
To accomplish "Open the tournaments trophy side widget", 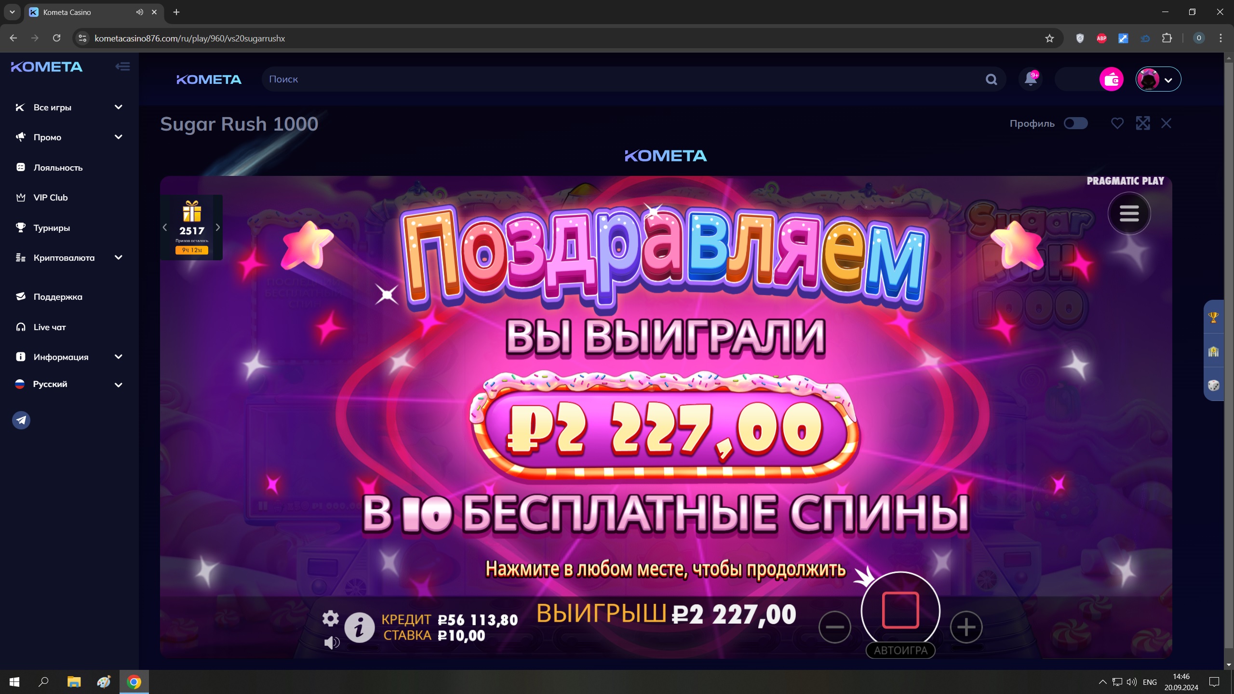I will pyautogui.click(x=1213, y=317).
